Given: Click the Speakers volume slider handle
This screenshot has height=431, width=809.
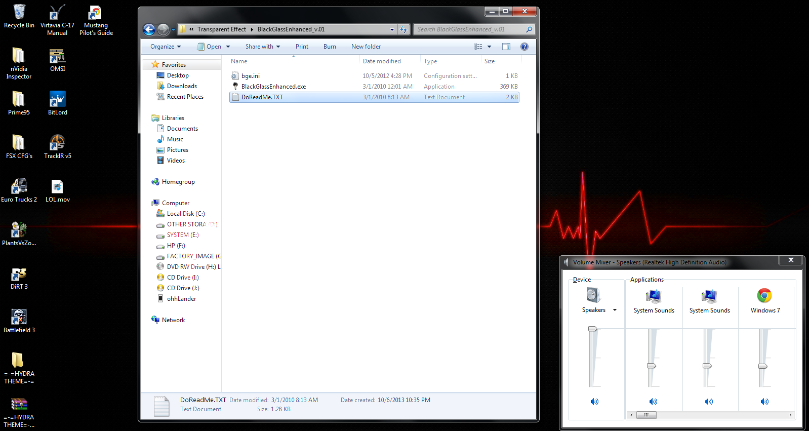Looking at the screenshot, I should tap(593, 329).
